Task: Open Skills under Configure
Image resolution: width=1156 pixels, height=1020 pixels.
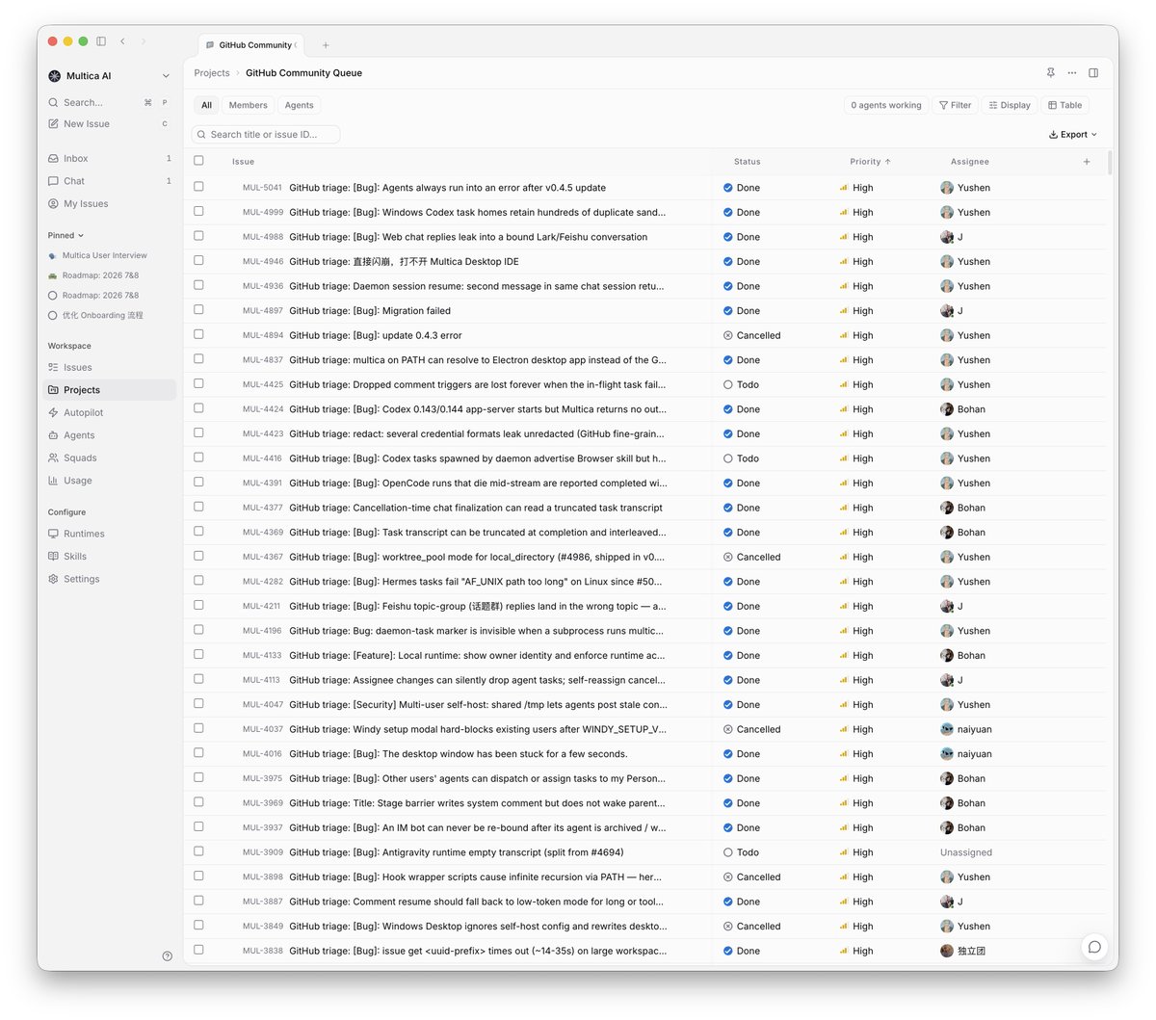Action: (x=110, y=556)
